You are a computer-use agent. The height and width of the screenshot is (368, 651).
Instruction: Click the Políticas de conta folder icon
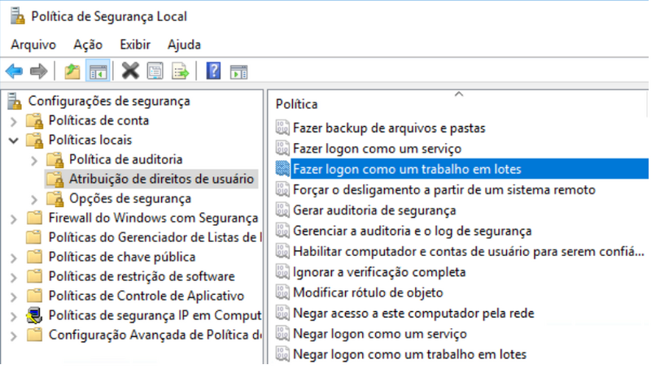click(34, 120)
